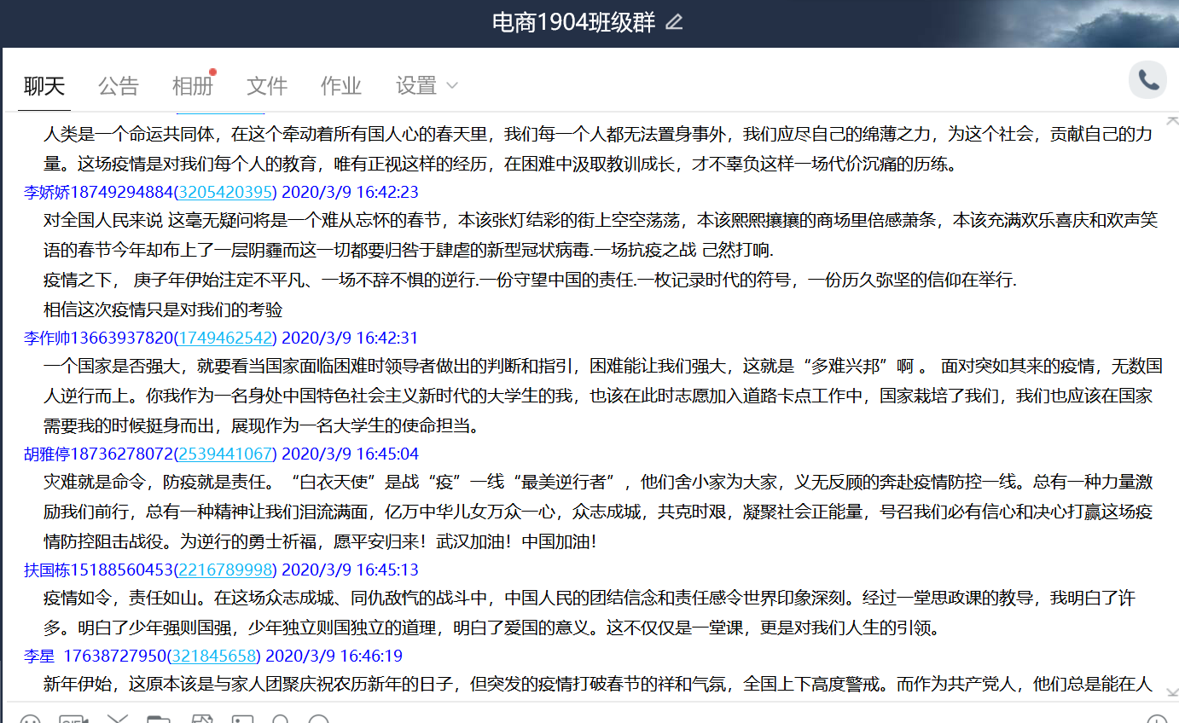Screen dimensions: 1179x723
Task: Select the 作业 tab
Action: [340, 85]
